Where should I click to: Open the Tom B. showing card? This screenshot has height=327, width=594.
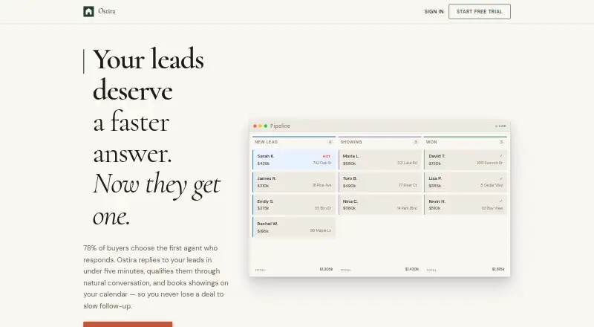(x=380, y=182)
